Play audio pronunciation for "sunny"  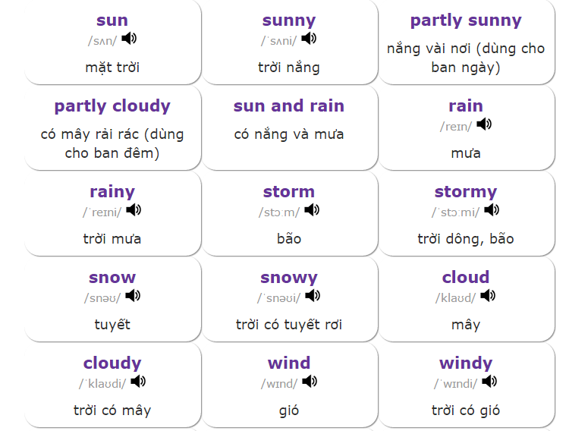point(309,39)
